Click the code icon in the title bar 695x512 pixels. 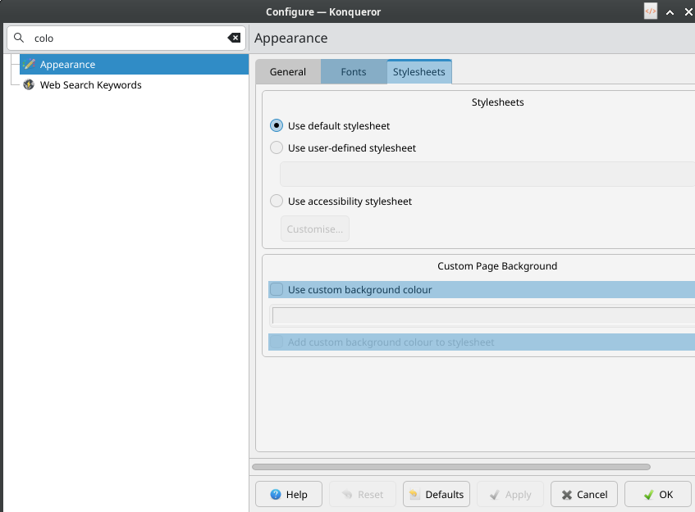(x=650, y=11)
